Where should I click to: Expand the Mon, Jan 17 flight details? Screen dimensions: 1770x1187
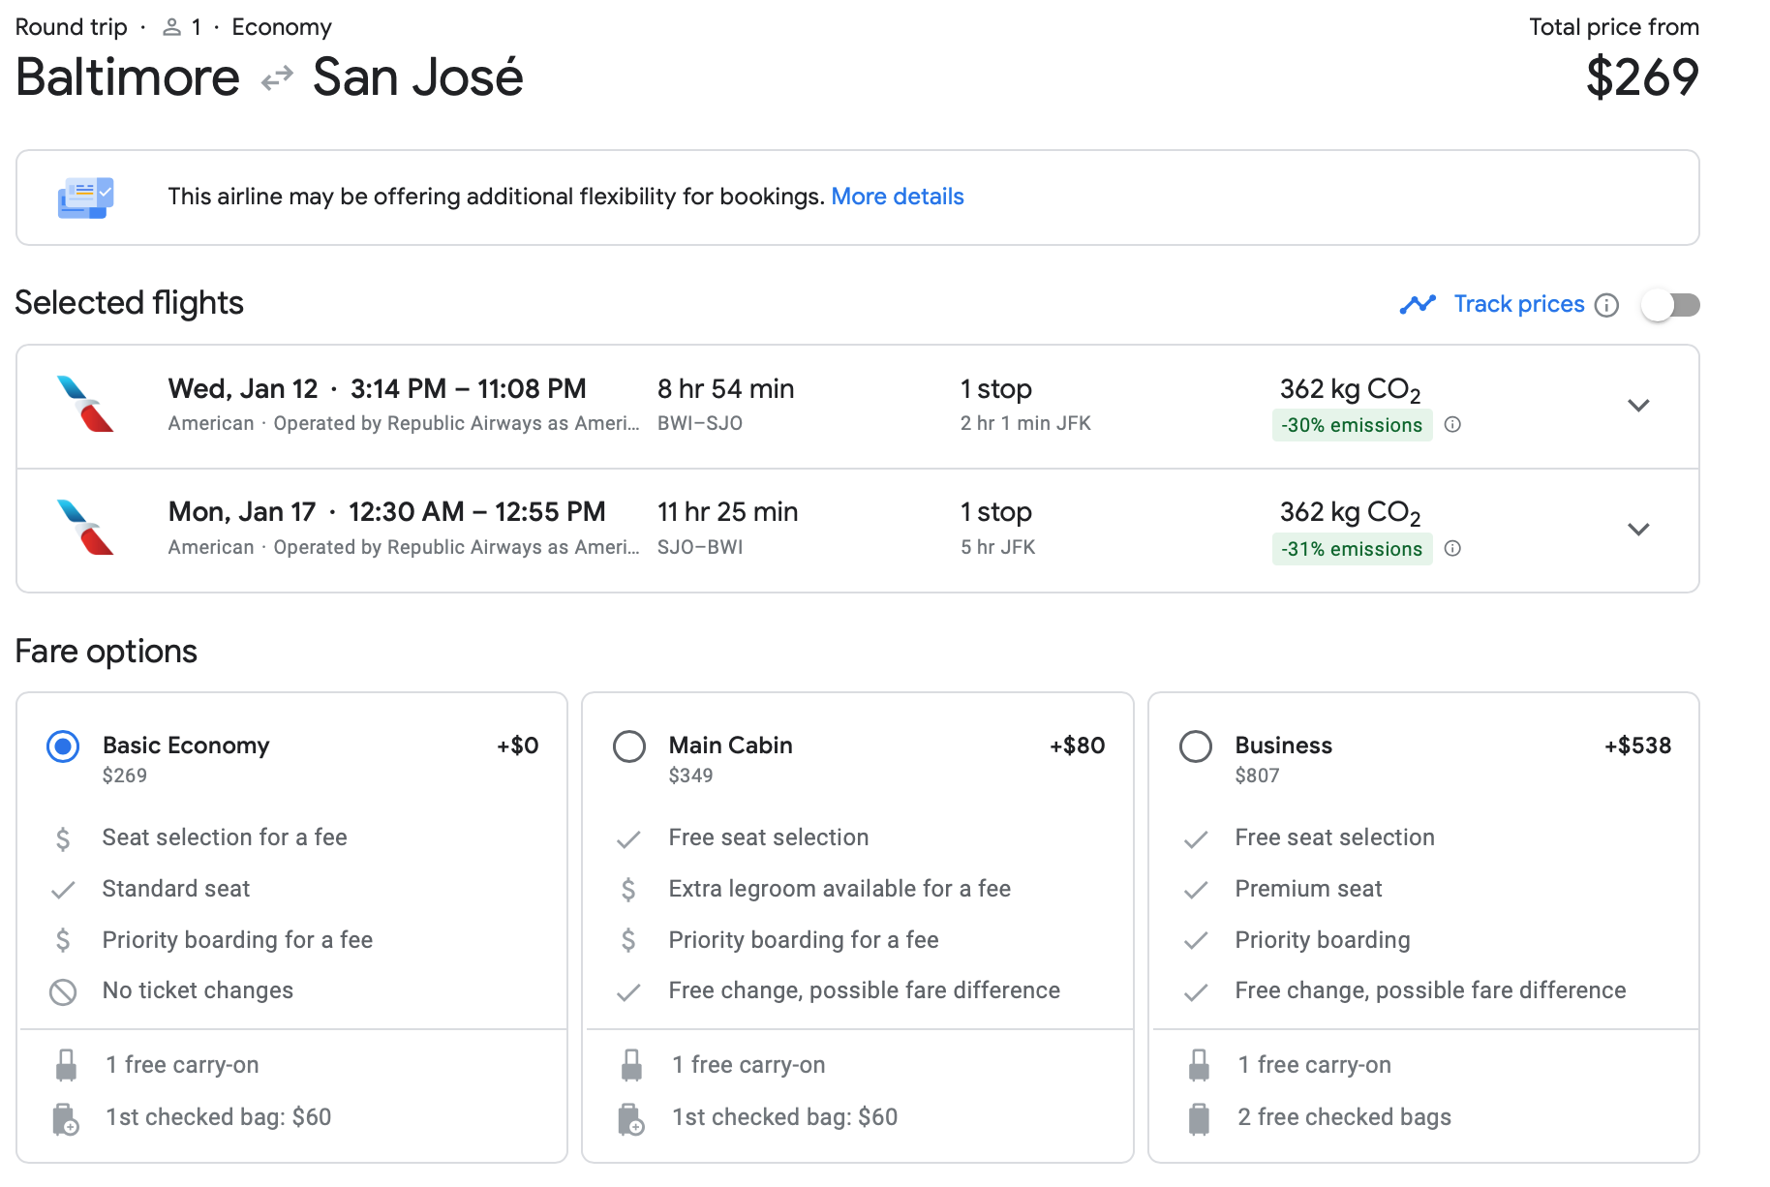tap(1638, 530)
